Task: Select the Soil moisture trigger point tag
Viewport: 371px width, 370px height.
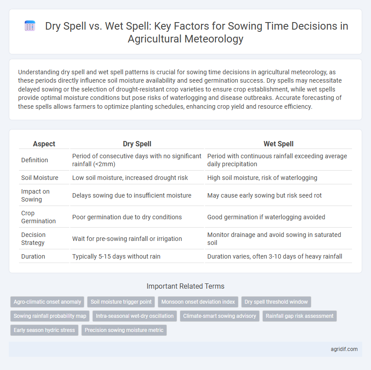Action: (x=121, y=302)
